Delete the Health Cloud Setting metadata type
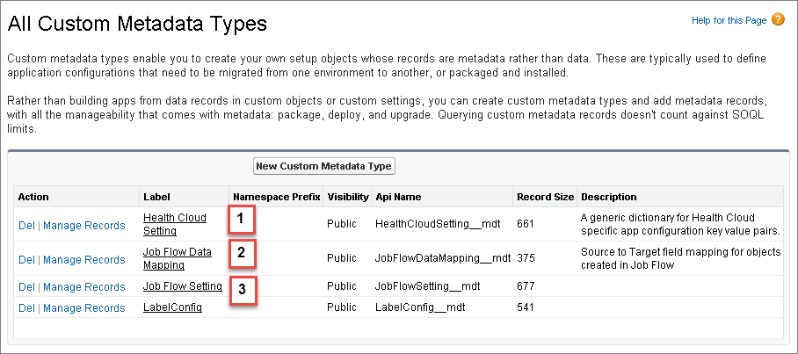The height and width of the screenshot is (354, 798). click(x=26, y=226)
